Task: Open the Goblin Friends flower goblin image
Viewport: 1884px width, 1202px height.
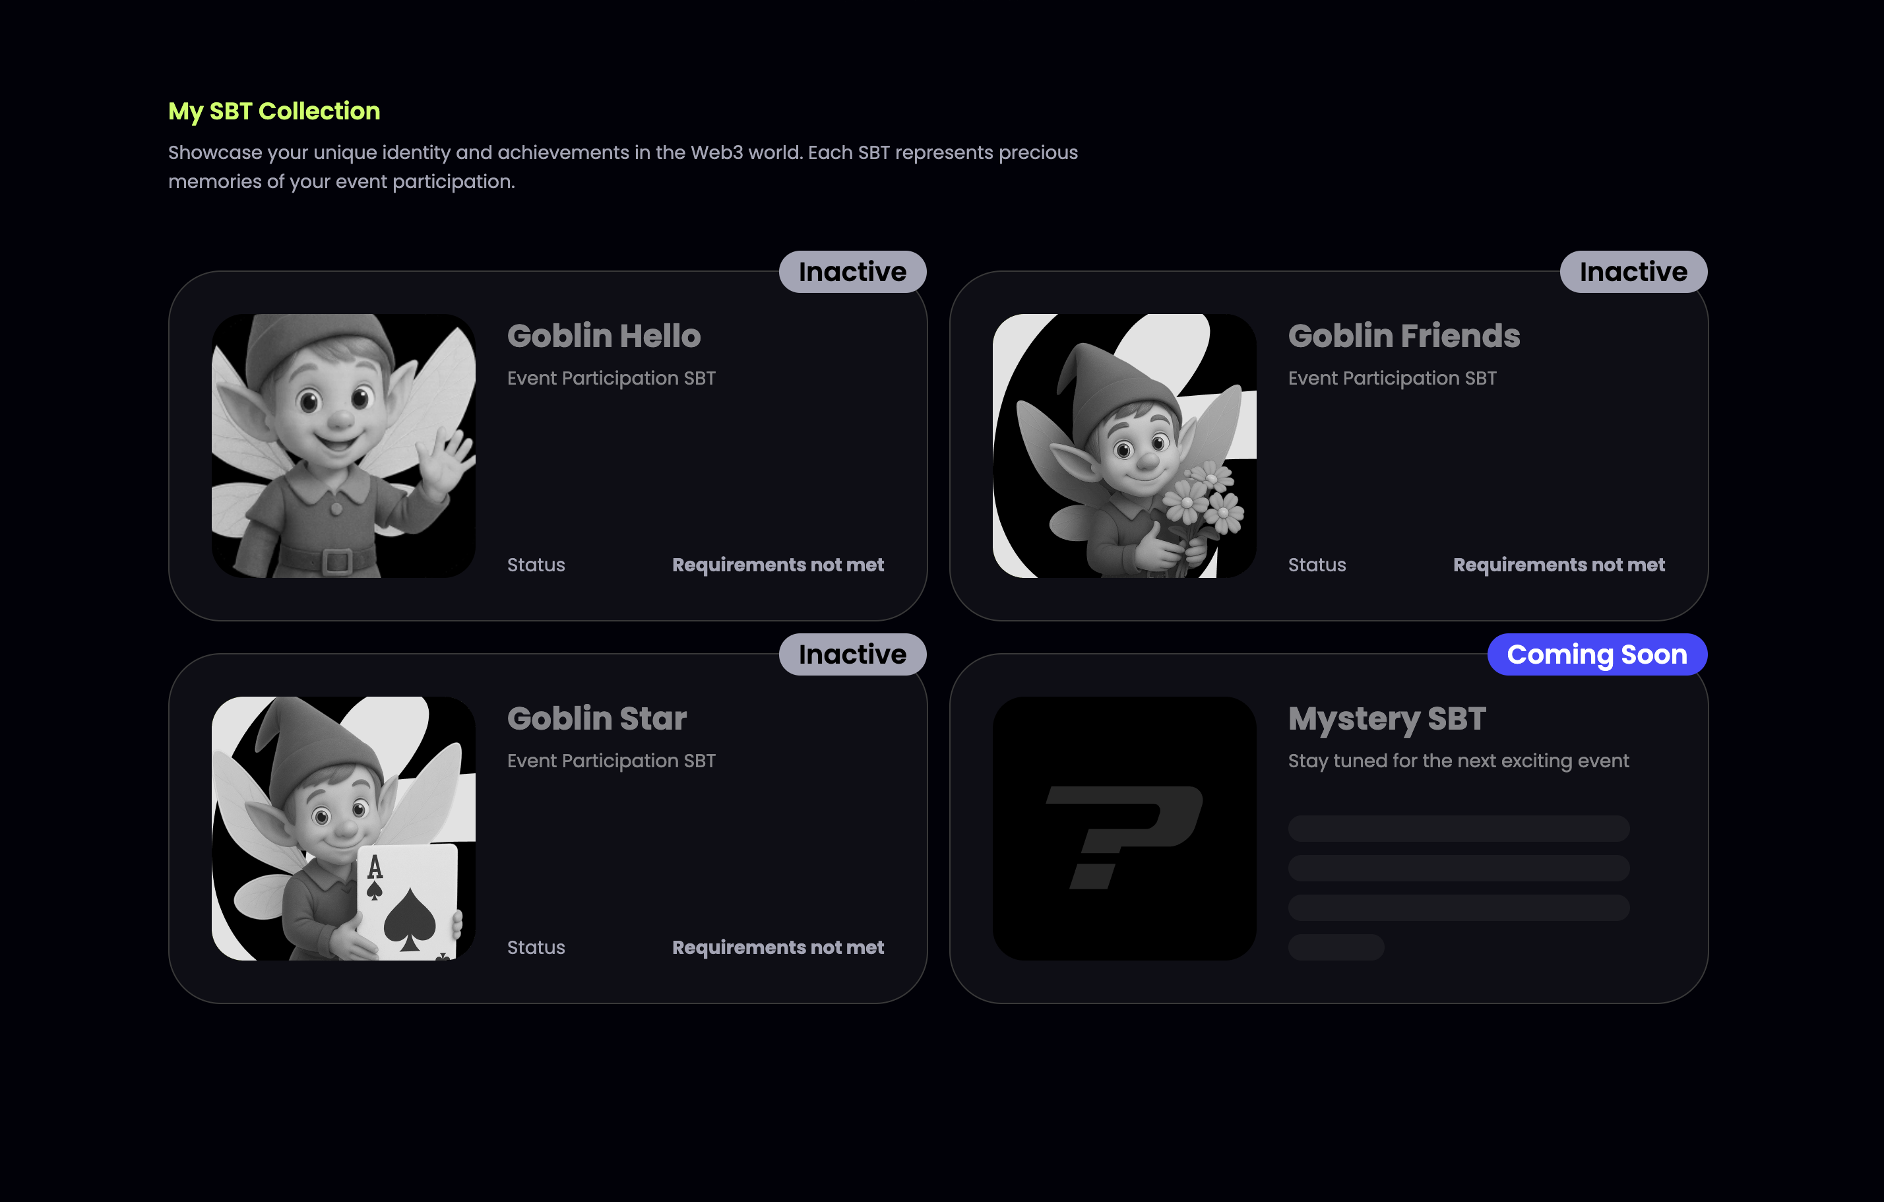Action: pyautogui.click(x=1124, y=446)
